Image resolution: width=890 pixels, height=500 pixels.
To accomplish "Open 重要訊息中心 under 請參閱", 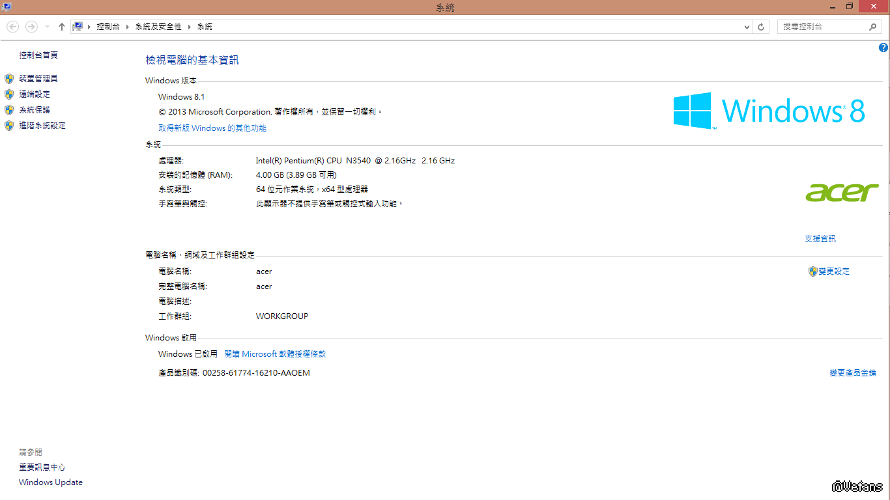I will point(42,467).
